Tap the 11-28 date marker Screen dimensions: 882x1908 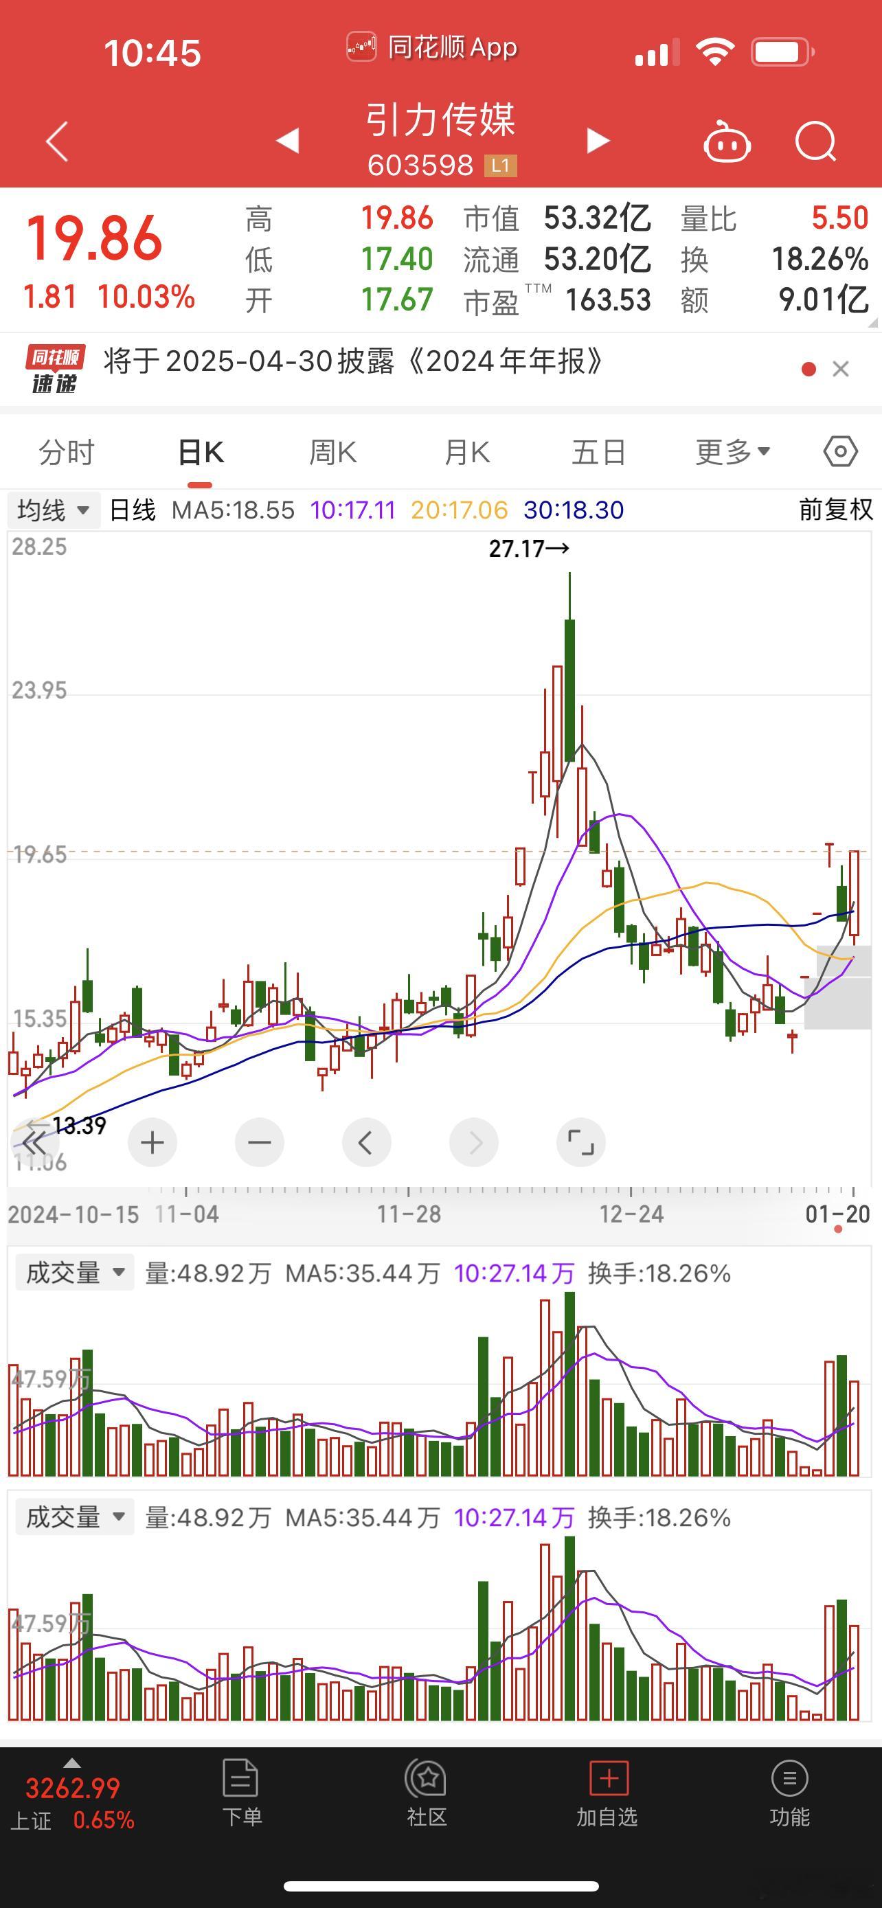409,1214
